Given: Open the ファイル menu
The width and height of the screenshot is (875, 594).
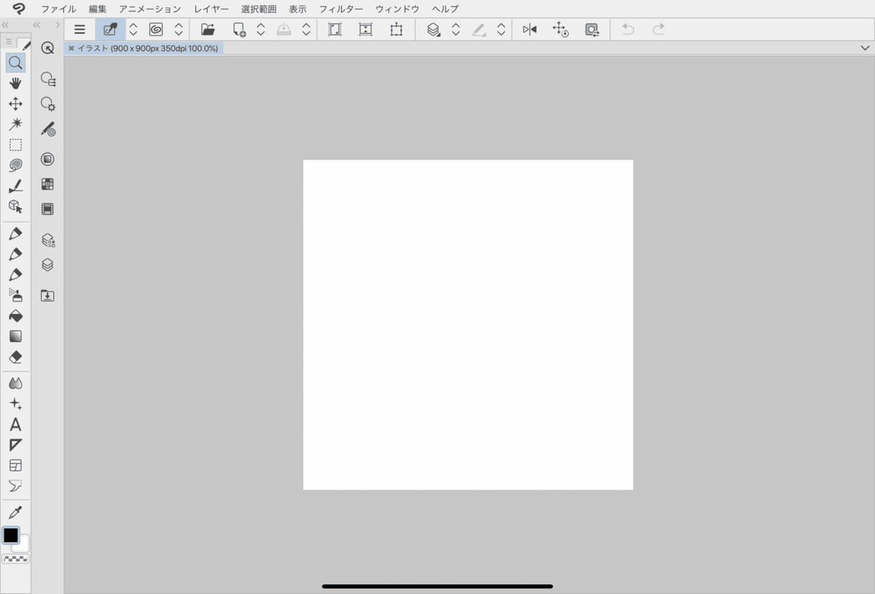Looking at the screenshot, I should point(58,9).
